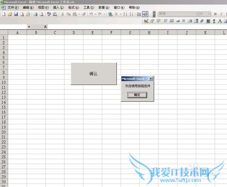The image size is (227, 187).
Task: Toggle Bold formatting
Action: pyautogui.click(x=215, y=14)
